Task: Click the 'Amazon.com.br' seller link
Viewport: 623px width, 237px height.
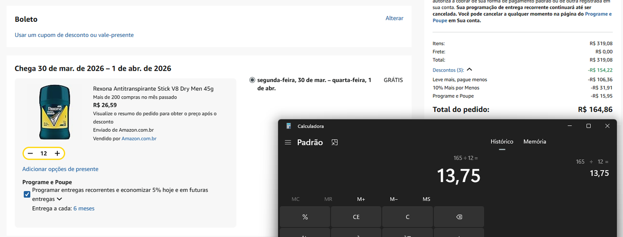Action: coord(139,138)
